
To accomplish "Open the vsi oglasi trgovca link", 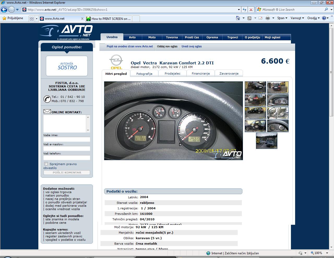I will (58, 192).
